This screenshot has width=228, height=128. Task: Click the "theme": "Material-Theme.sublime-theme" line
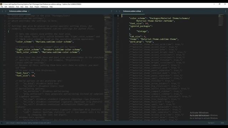click(154, 39)
